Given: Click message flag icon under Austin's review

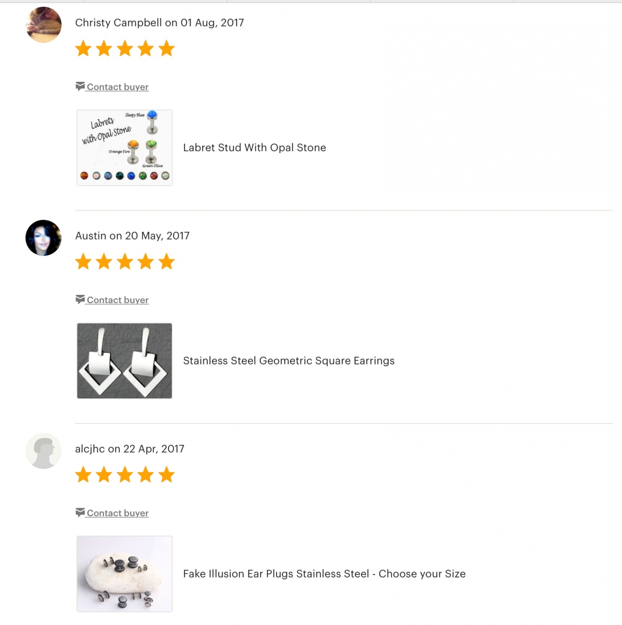Looking at the screenshot, I should pos(80,299).
